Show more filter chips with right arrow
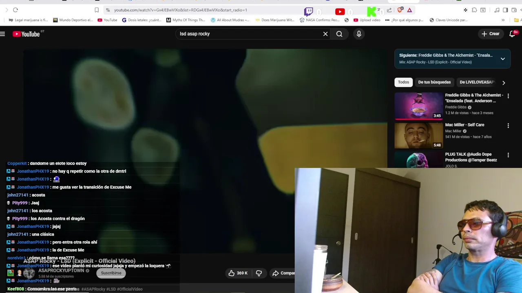The height and width of the screenshot is (293, 522). click(x=504, y=83)
